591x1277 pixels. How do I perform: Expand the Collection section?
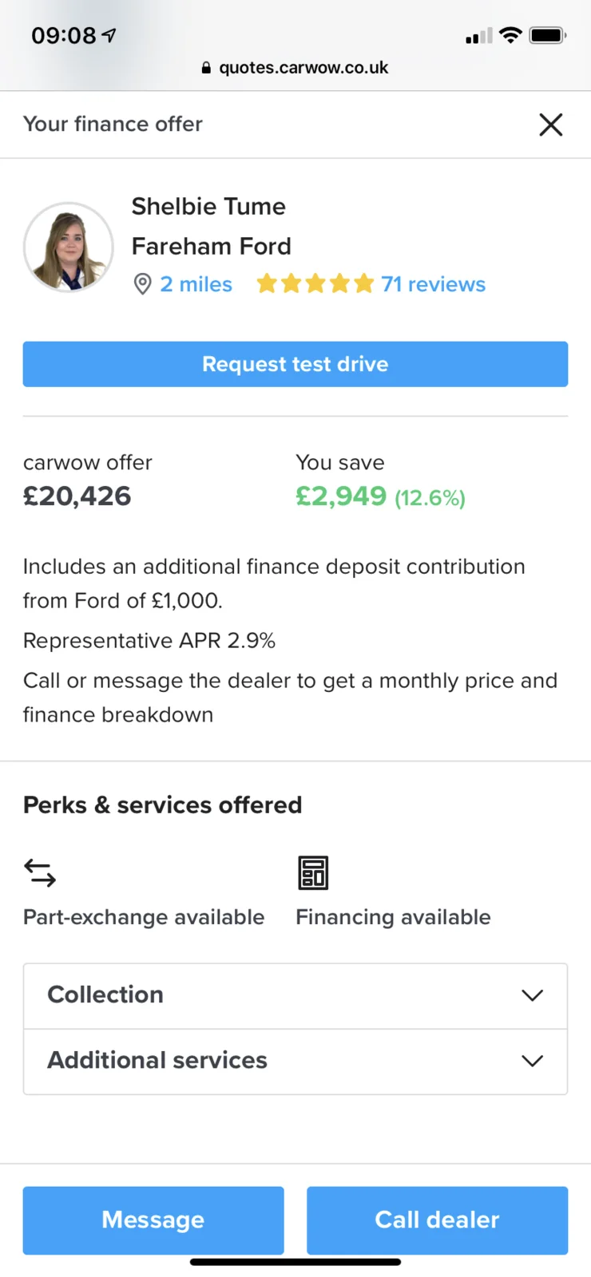click(x=295, y=995)
